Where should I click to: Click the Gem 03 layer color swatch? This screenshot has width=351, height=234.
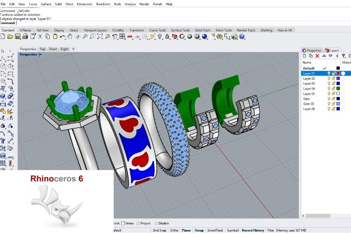pyautogui.click(x=338, y=104)
